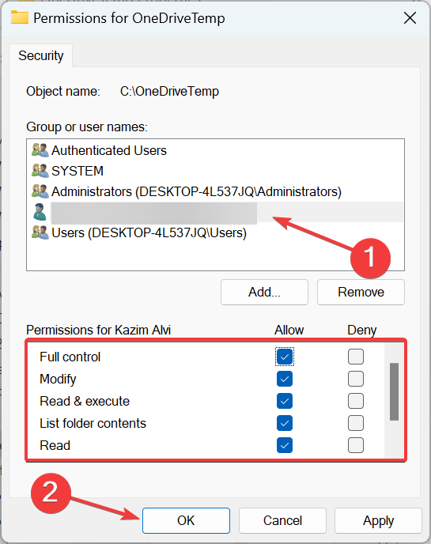Check Deny for Read & execute
This screenshot has width=431, height=544.
(356, 401)
